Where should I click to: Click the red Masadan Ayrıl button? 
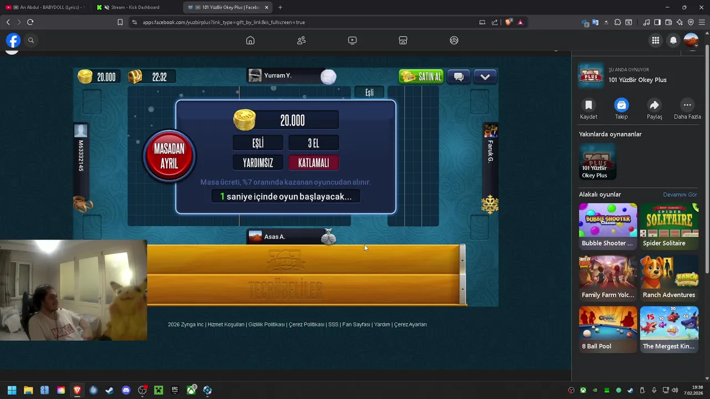point(169,156)
